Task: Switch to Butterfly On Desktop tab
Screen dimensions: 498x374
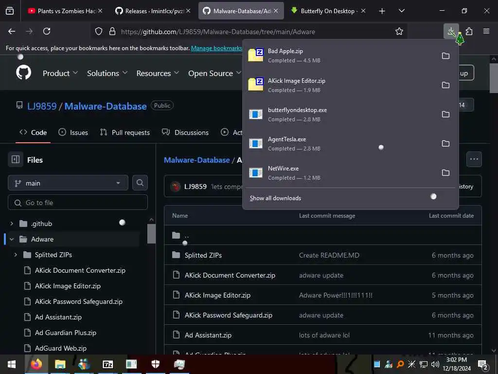Action: point(329,11)
